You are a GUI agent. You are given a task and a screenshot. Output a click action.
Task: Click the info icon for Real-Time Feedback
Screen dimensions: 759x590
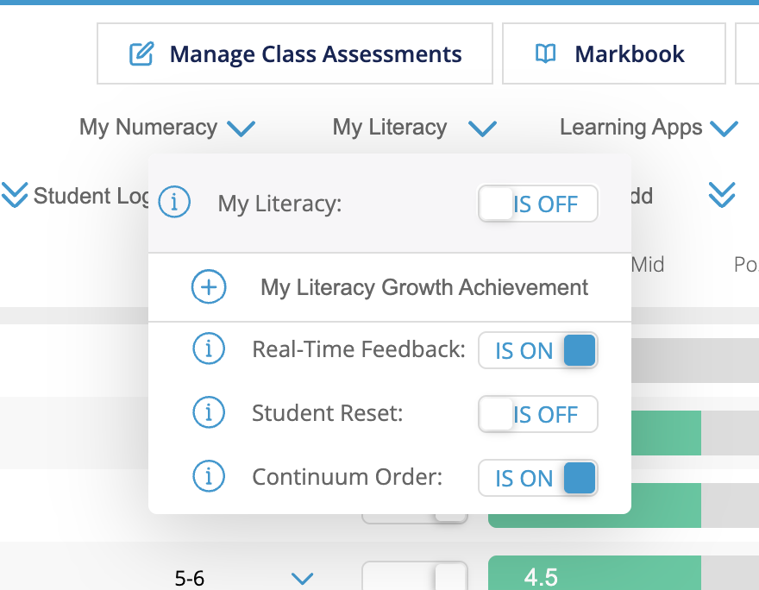point(209,350)
